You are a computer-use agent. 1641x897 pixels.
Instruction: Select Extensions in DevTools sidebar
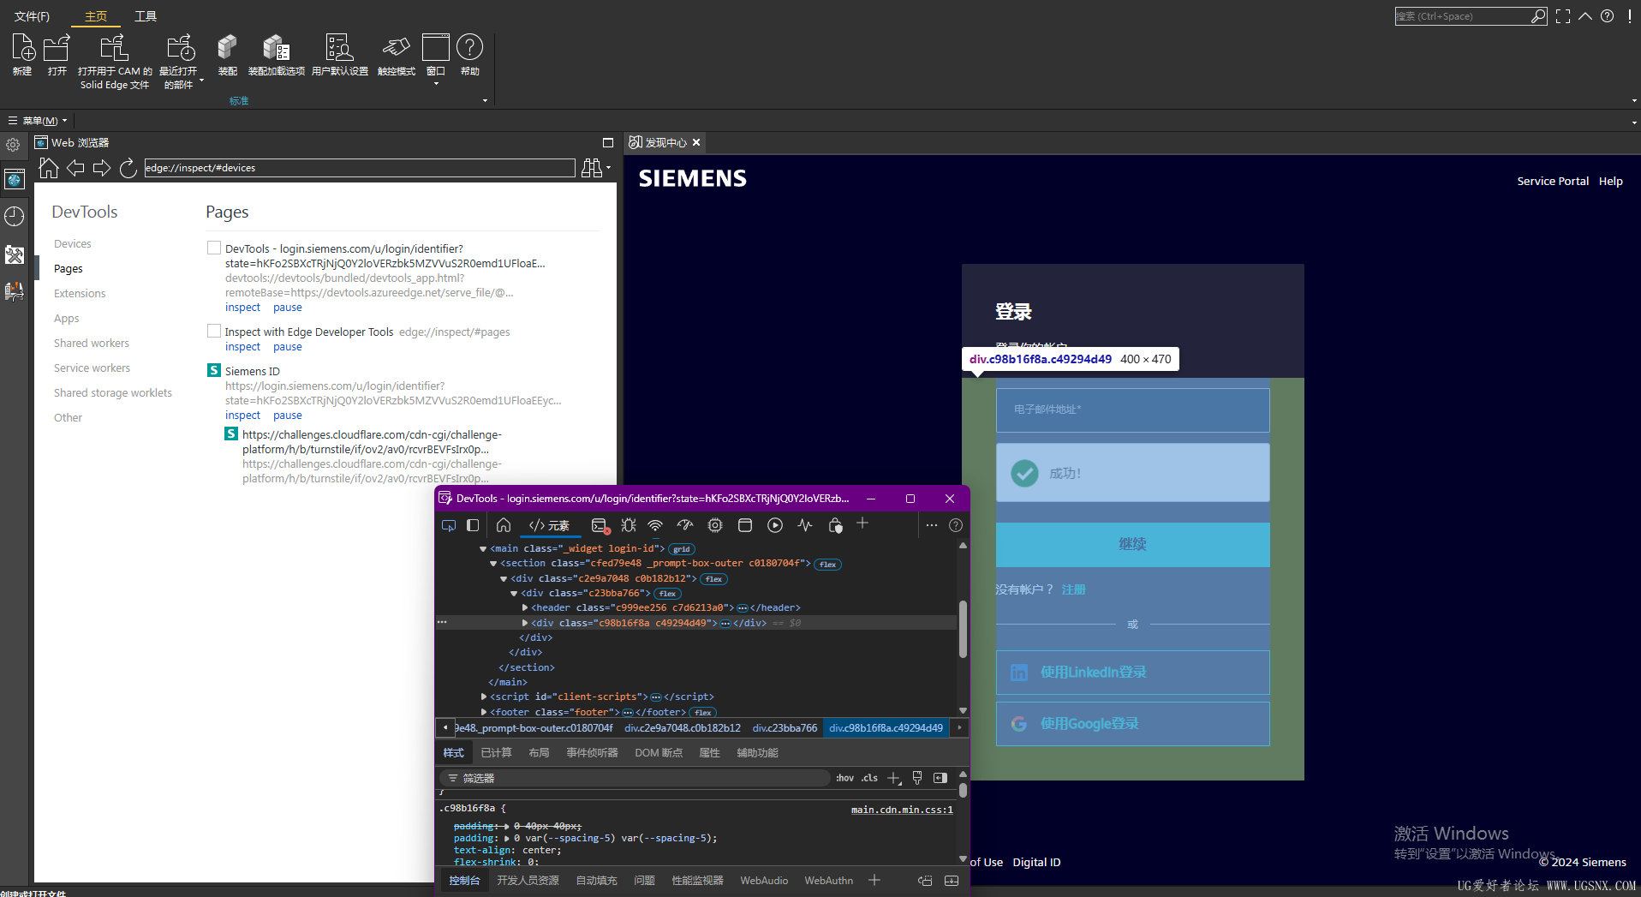tap(80, 293)
